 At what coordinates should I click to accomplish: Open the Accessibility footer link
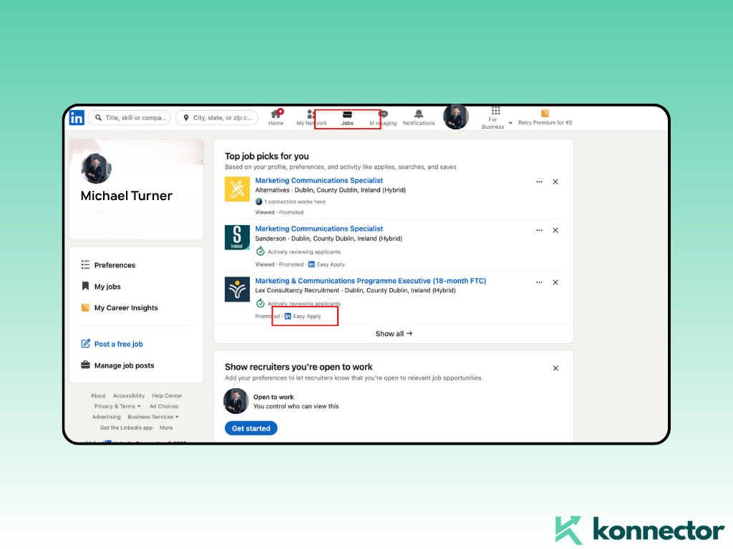(129, 395)
